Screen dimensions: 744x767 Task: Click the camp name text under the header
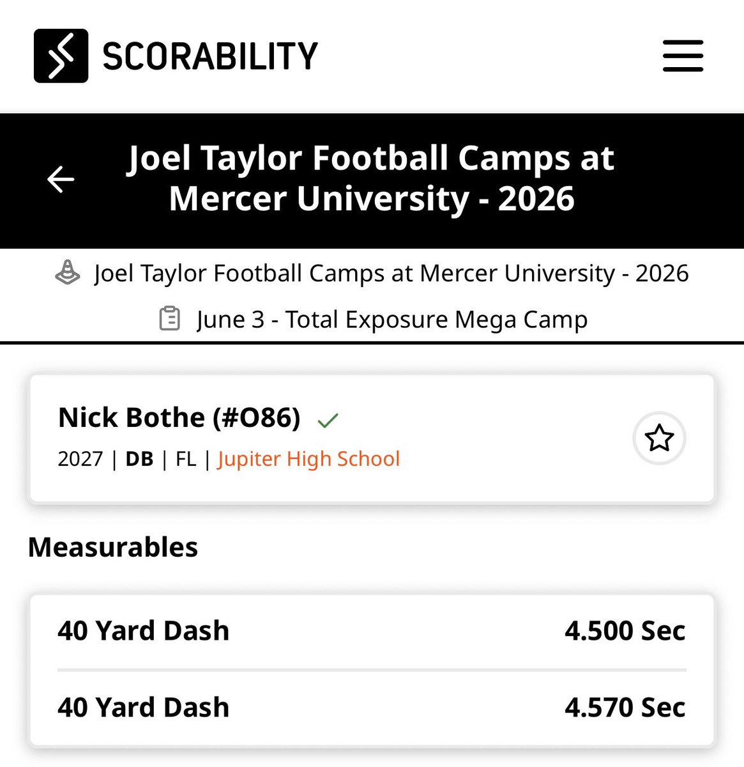click(391, 274)
